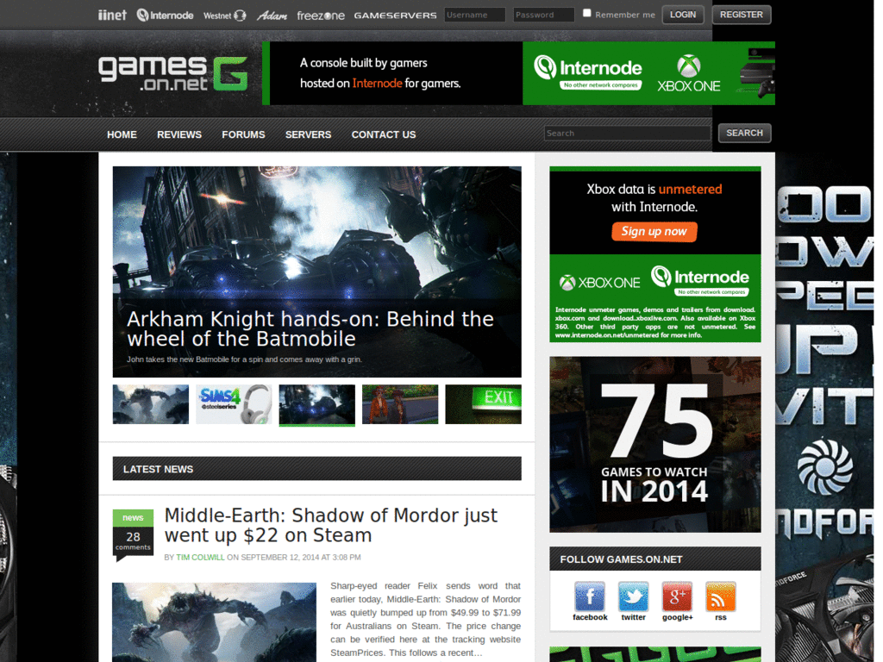This screenshot has height=662, width=883.
Task: Navigate to the REVIEWS page
Action: click(x=179, y=134)
